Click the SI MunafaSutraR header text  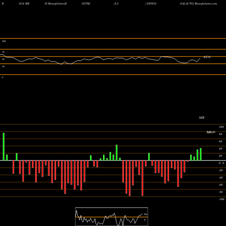[x=56, y=4]
